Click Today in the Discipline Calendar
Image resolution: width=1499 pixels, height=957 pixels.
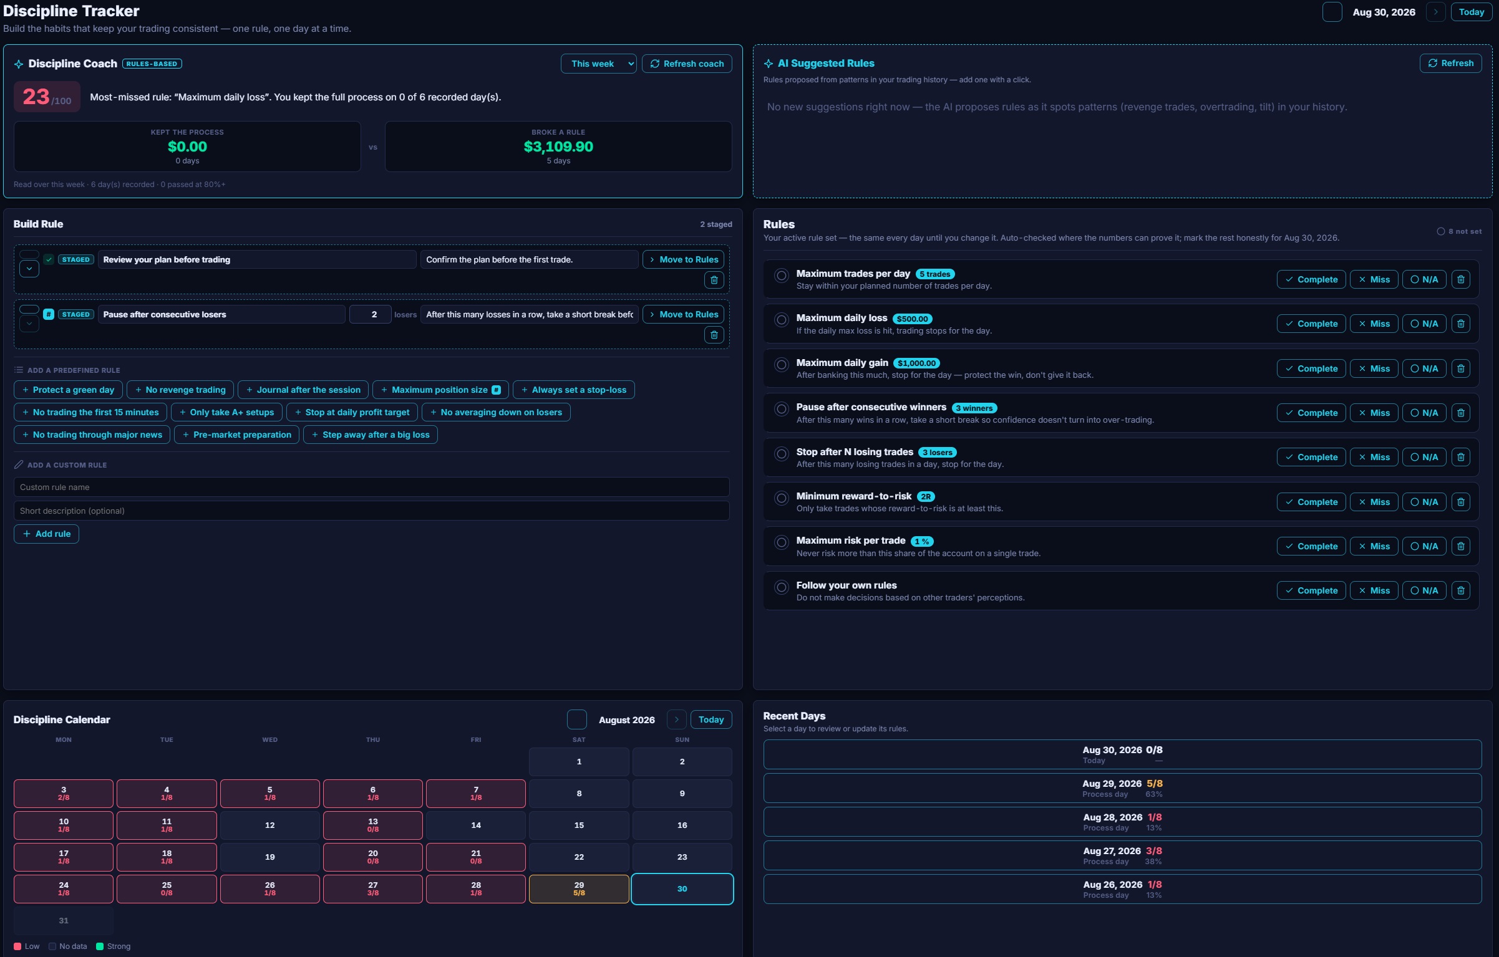click(x=711, y=719)
